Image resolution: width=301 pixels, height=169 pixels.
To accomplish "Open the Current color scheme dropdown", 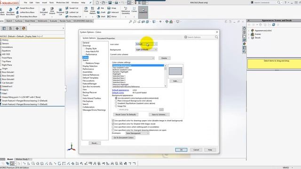I will point(132,58).
